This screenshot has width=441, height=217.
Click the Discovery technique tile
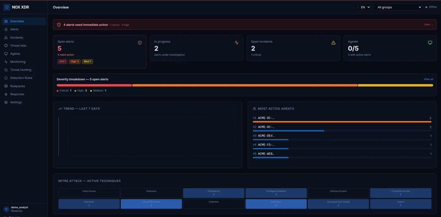89,204
